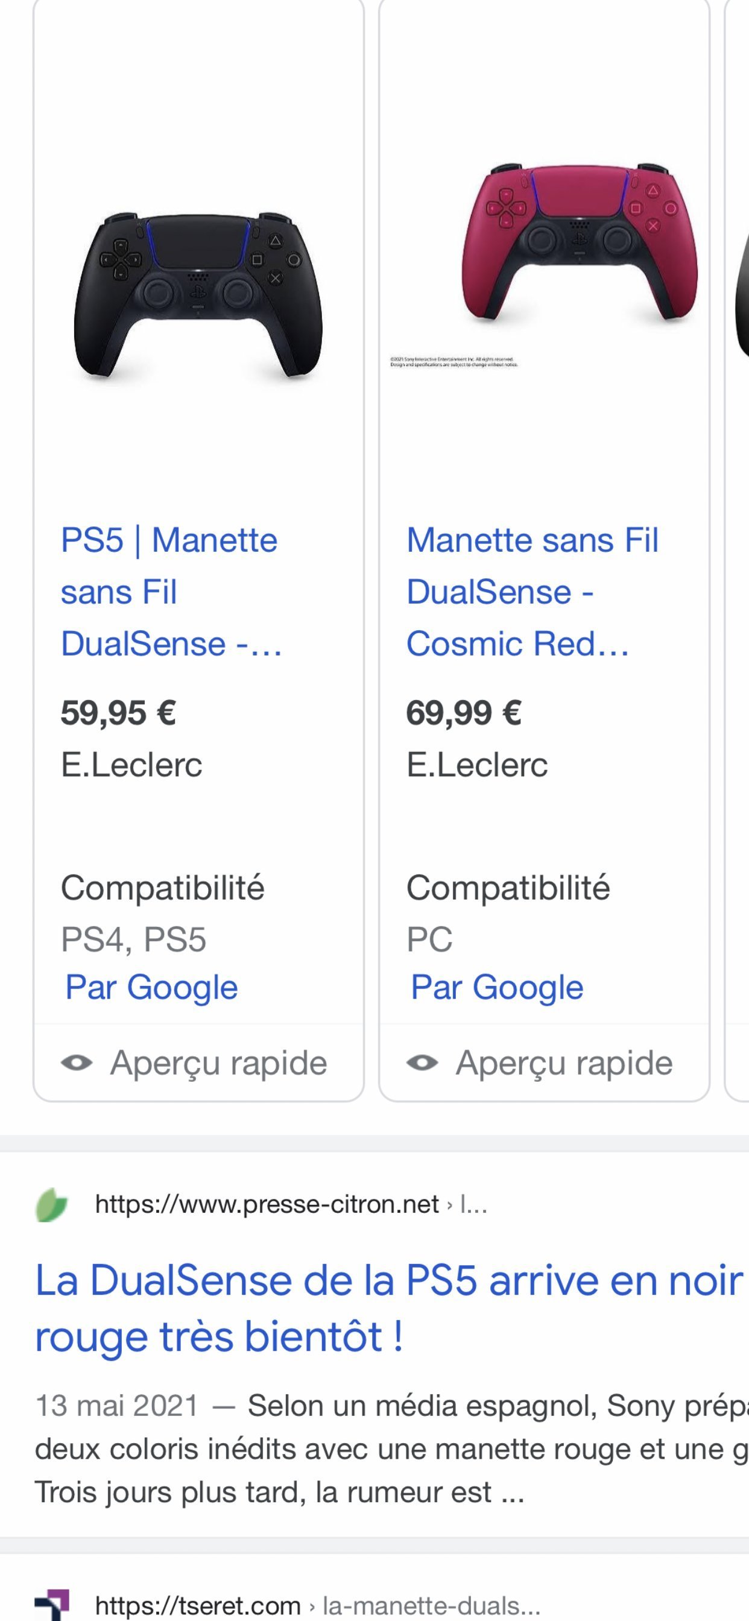Open Aperçu rapide for the 59,95 € product
The image size is (749, 1621).
[218, 1063]
